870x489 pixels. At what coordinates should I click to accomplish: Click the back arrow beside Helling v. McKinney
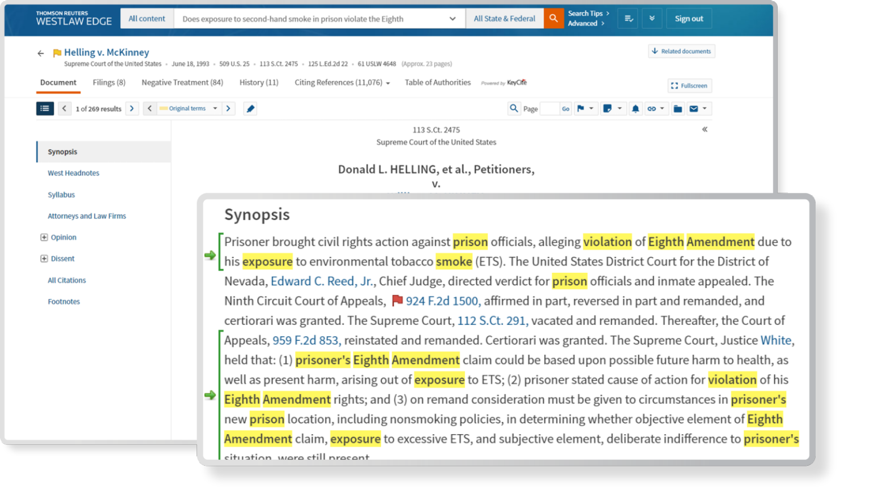click(x=41, y=53)
